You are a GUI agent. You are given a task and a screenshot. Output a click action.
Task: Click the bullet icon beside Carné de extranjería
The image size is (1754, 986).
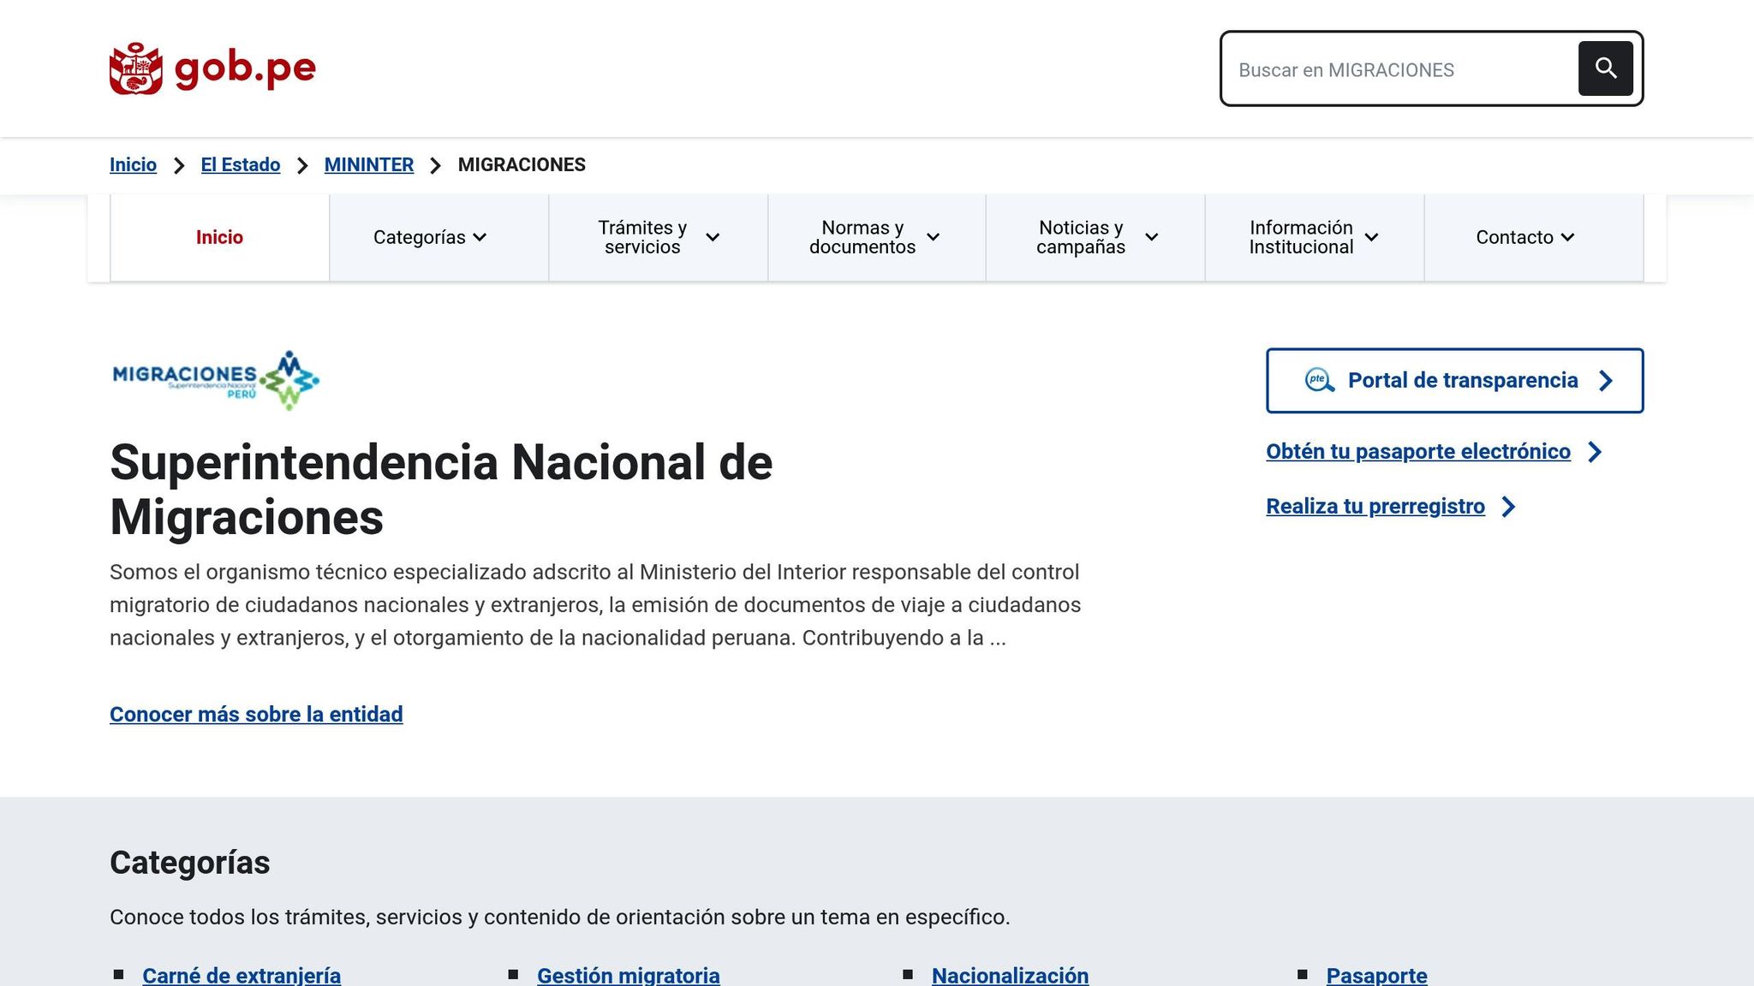pyautogui.click(x=119, y=973)
